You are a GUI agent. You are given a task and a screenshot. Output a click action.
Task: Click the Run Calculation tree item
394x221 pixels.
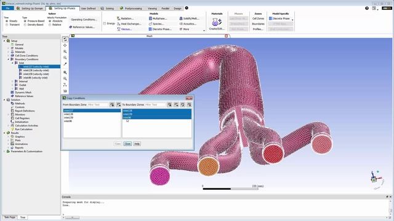point(23,130)
